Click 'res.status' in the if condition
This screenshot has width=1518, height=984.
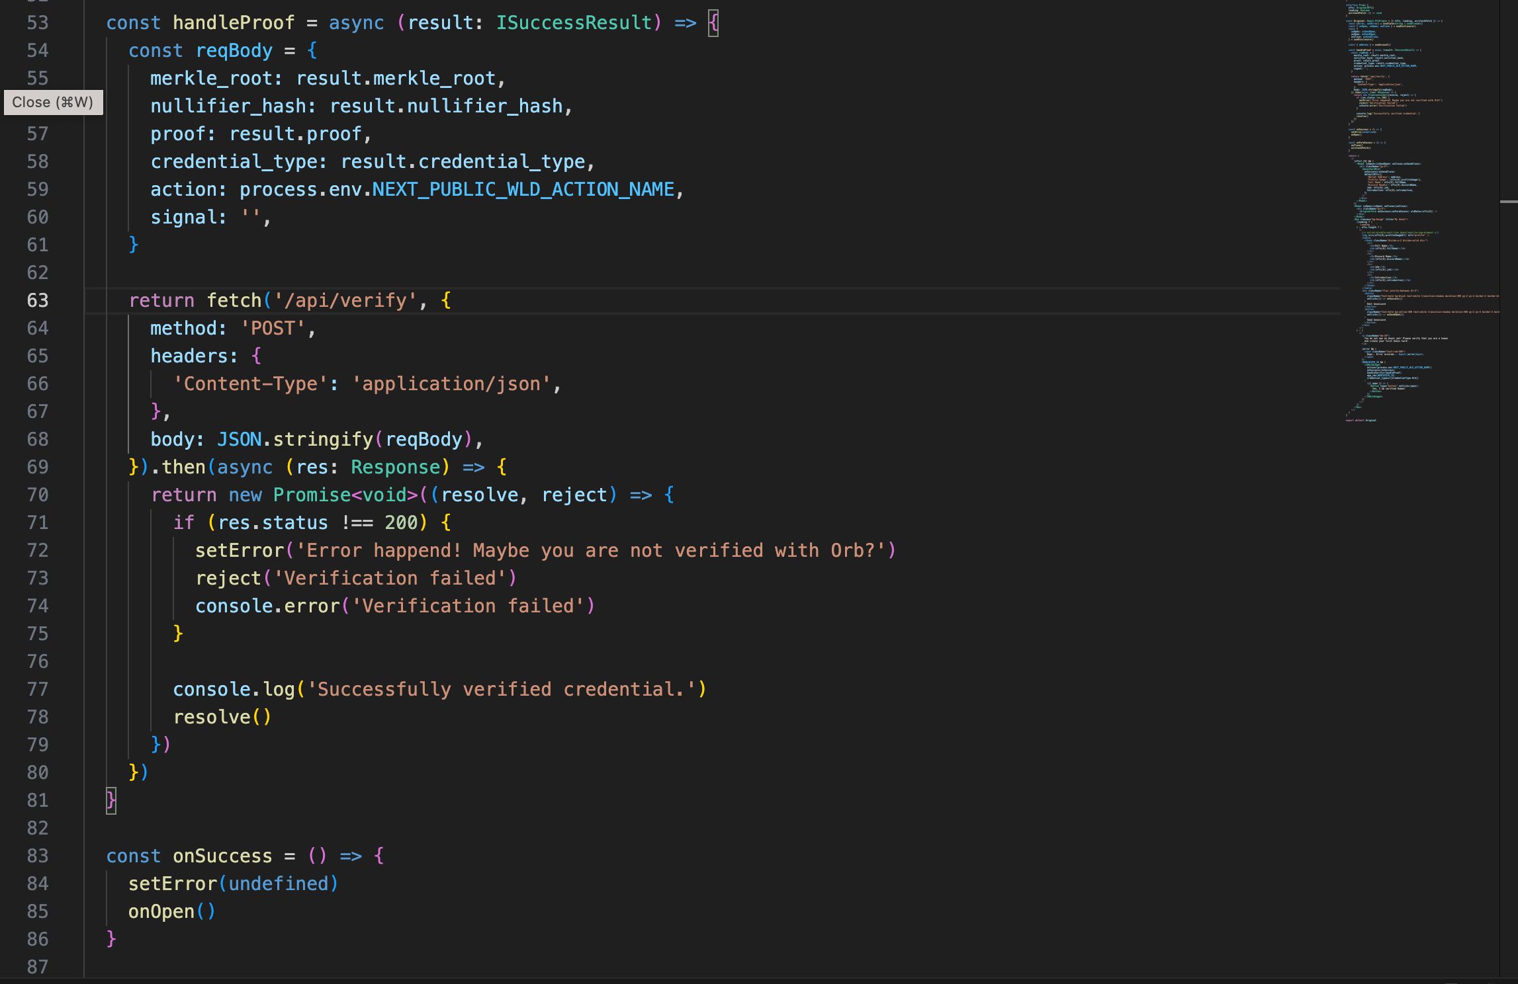(273, 522)
